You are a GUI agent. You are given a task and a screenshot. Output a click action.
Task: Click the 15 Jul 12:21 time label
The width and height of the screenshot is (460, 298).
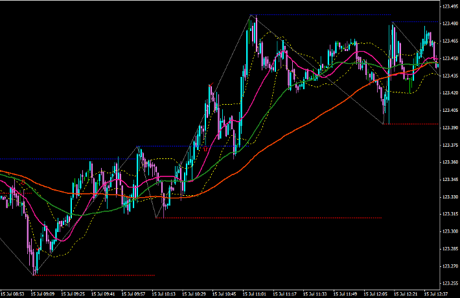pyautogui.click(x=406, y=293)
